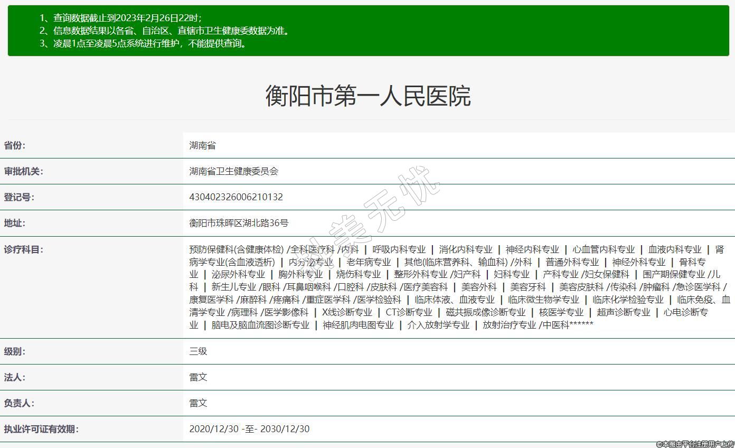
Task: Click the 省份 field label
Action: click(x=15, y=146)
